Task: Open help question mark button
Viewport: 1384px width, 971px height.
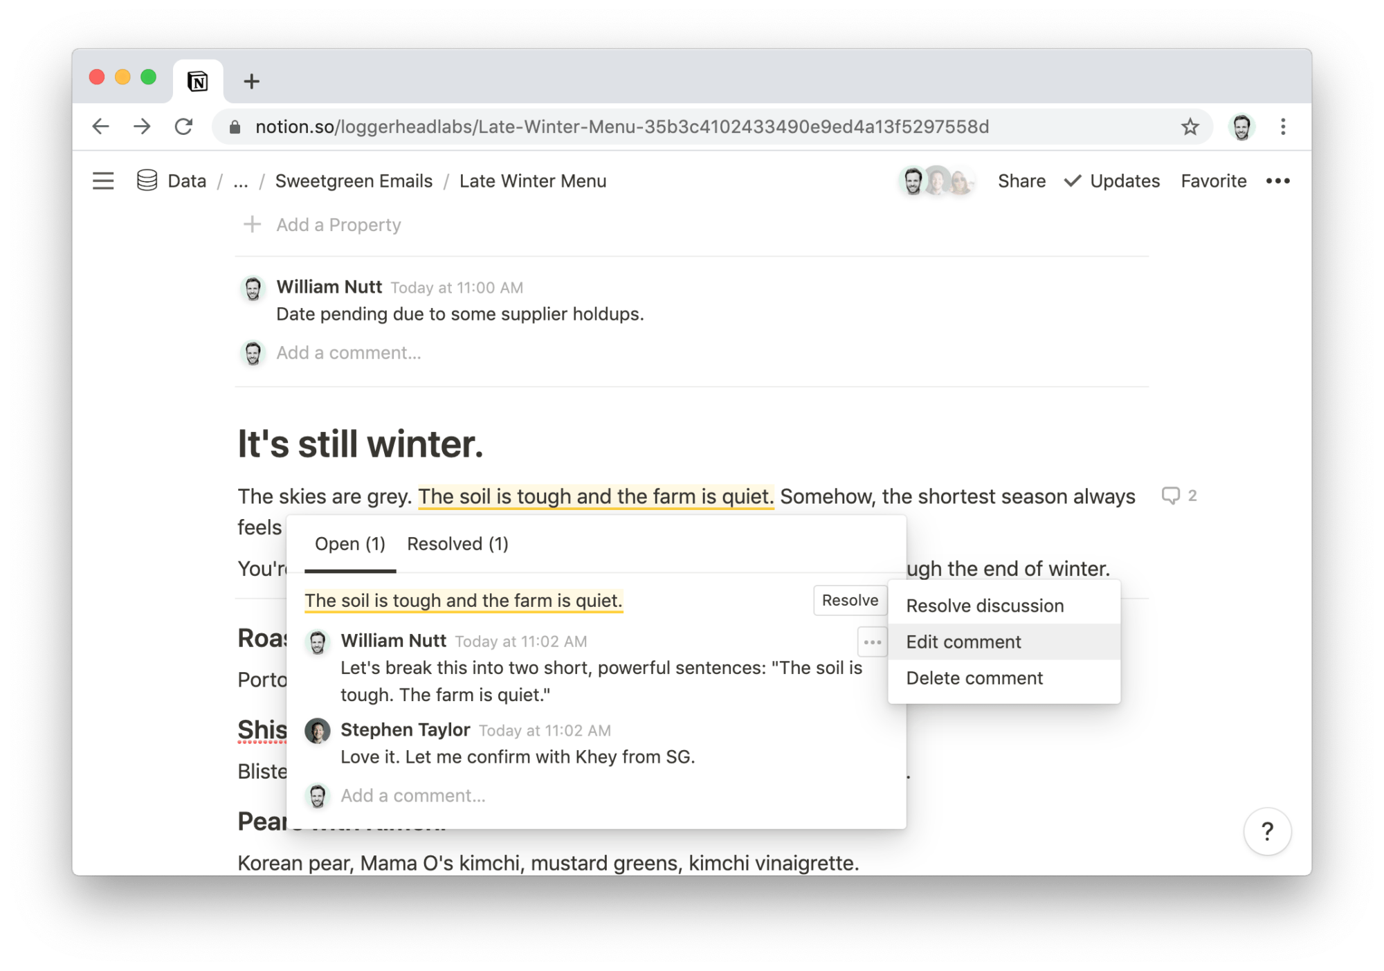Action: [x=1267, y=831]
